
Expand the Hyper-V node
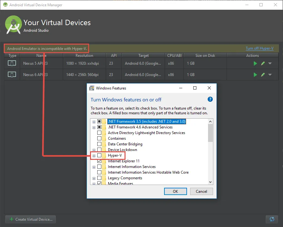[94, 156]
